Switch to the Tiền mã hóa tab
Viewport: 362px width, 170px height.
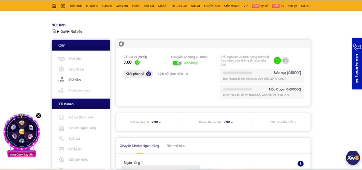(175, 146)
